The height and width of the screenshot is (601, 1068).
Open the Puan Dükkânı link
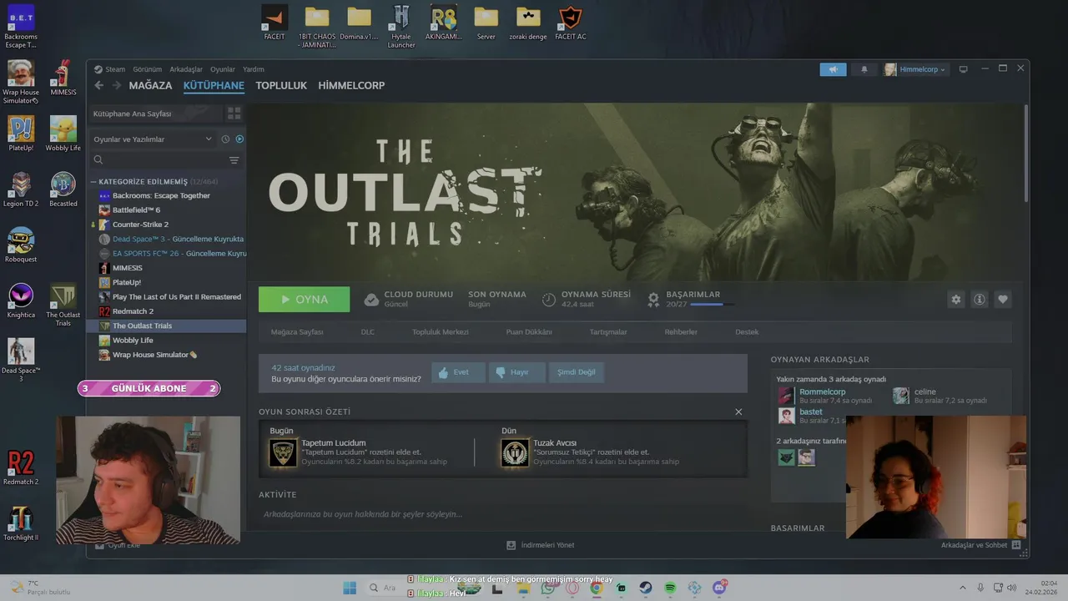(x=529, y=331)
